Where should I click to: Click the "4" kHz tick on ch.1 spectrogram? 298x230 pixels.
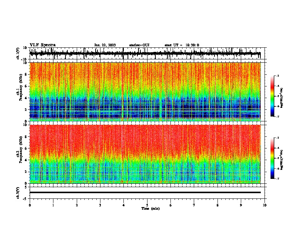pyautogui.click(x=26, y=98)
